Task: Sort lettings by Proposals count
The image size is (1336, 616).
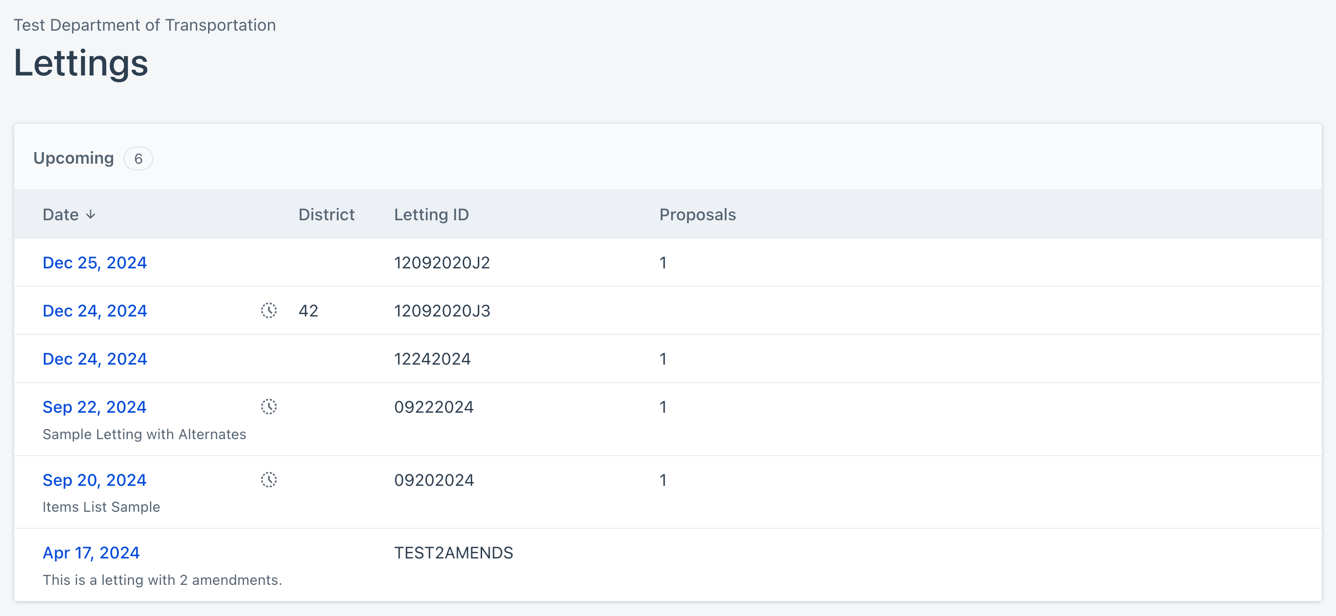Action: (x=697, y=214)
